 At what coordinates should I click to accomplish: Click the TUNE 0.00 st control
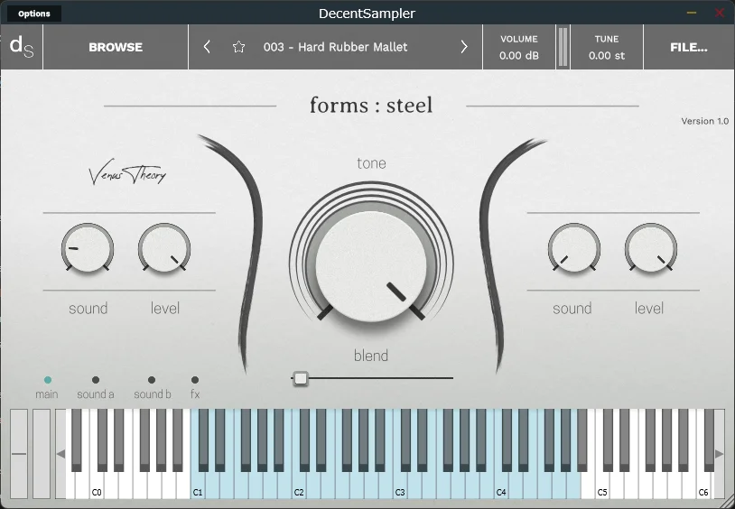(x=607, y=47)
